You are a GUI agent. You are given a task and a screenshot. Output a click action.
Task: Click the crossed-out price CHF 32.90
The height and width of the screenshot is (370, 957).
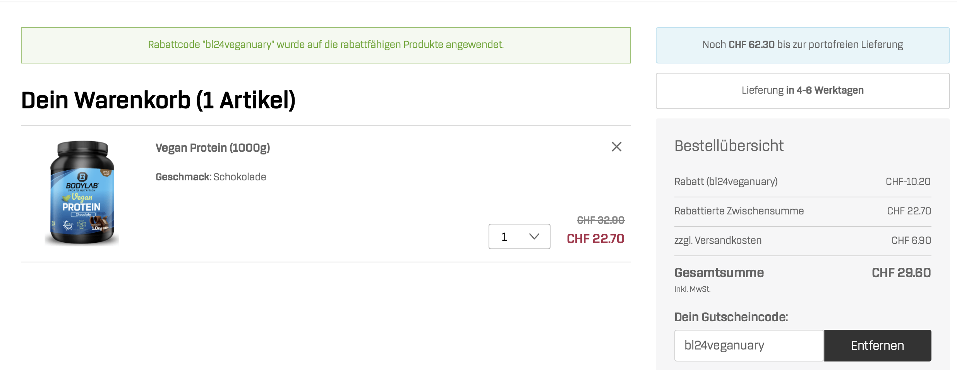600,220
